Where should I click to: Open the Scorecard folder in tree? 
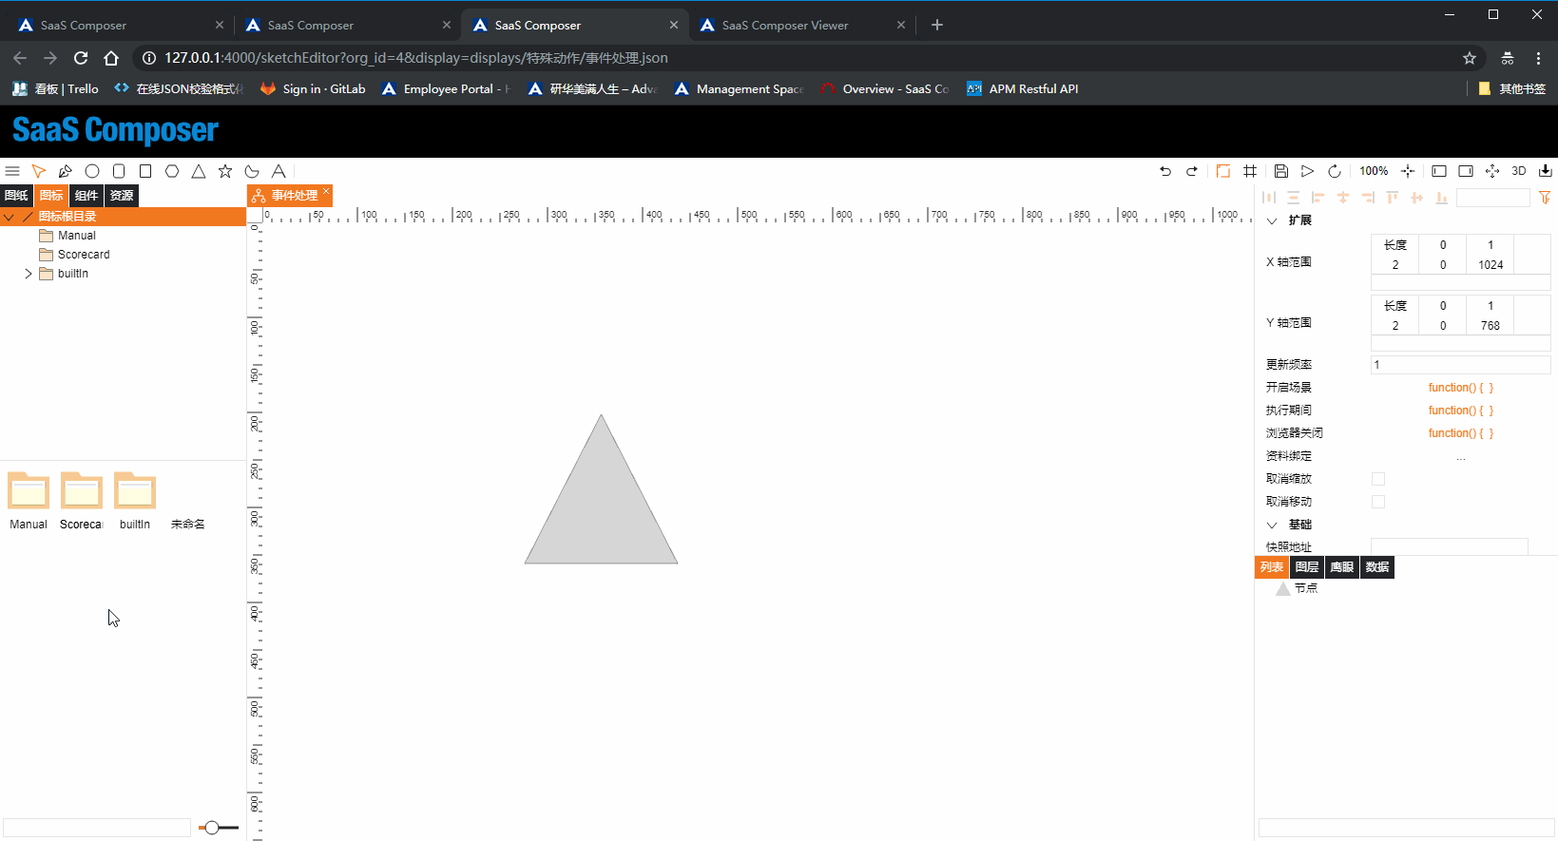83,255
